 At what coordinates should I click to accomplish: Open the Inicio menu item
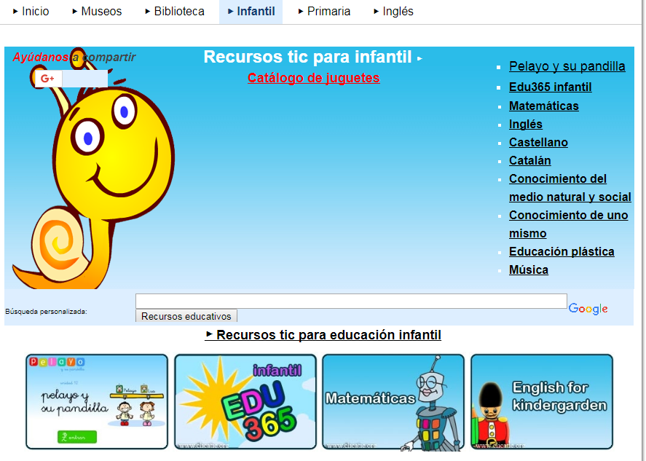31,12
